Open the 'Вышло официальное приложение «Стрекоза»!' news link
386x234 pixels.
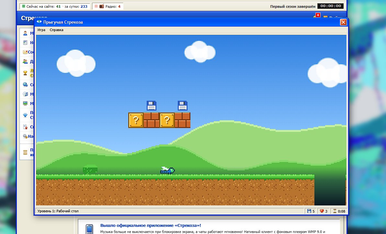[151, 225]
